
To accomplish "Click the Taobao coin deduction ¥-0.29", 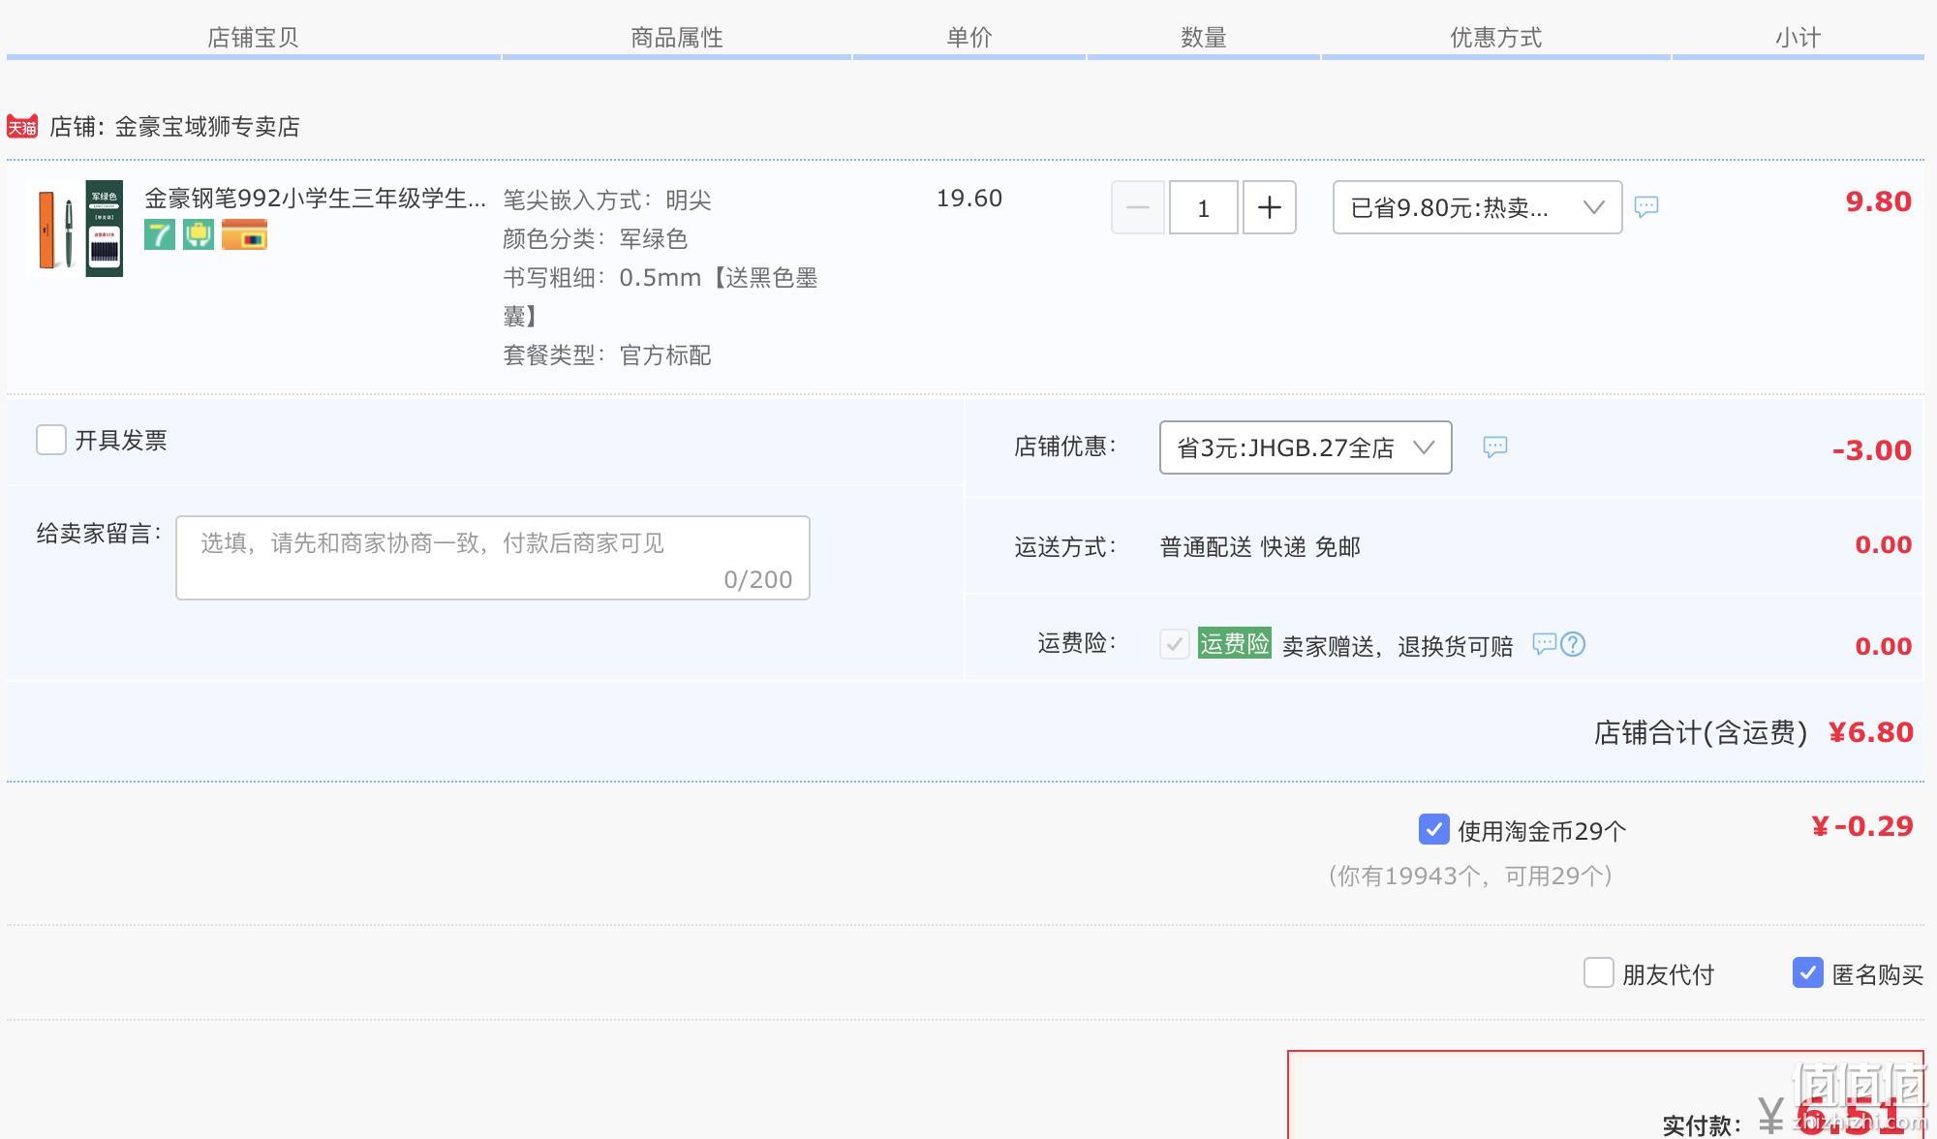I will (1862, 826).
